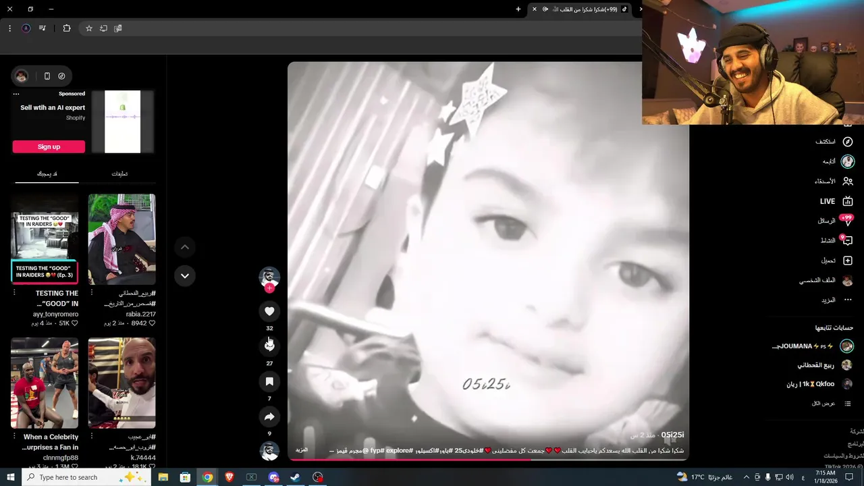
Task: Click the ayy_tonyromero username
Action: [55, 314]
